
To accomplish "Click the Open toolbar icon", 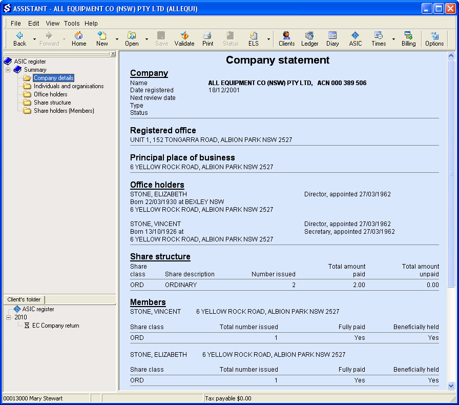I will 132,39.
